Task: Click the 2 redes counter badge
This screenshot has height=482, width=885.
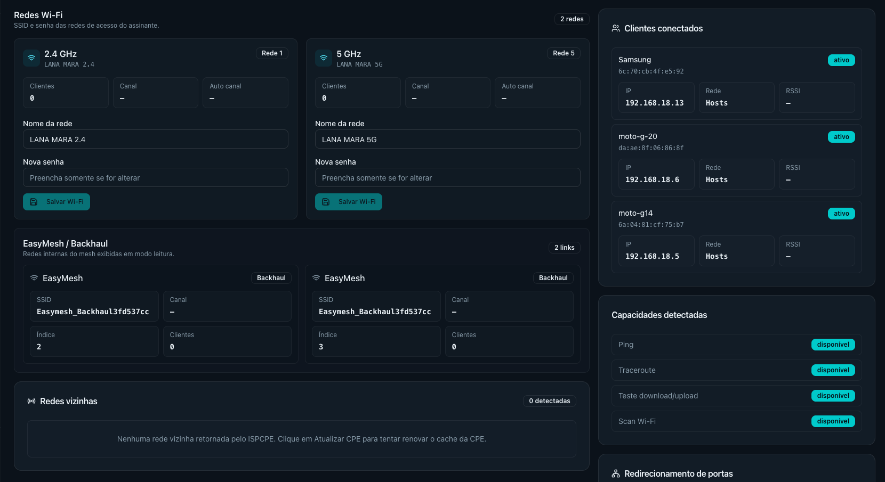Action: [572, 19]
